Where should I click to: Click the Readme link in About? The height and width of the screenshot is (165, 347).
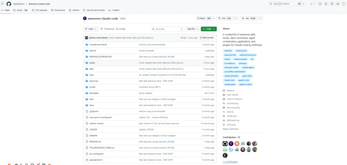pos(229,90)
